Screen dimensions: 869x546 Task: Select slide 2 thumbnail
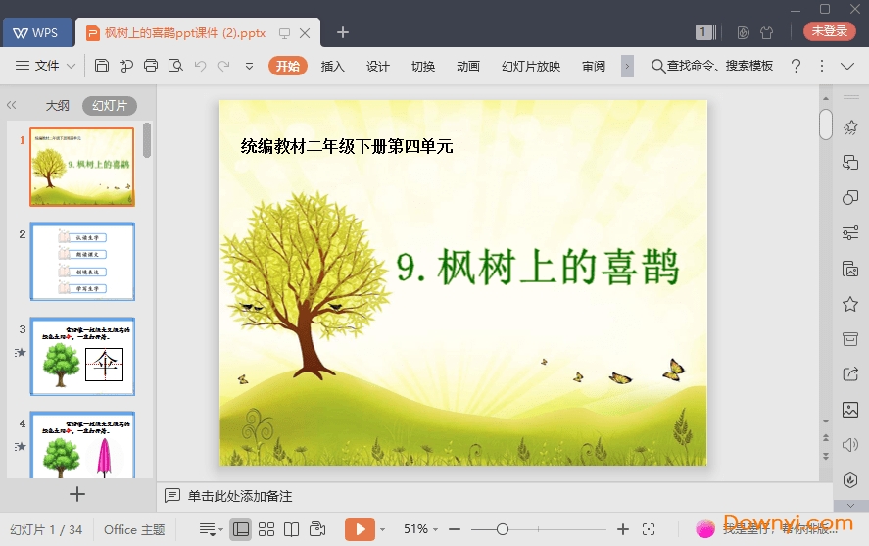[x=82, y=261]
